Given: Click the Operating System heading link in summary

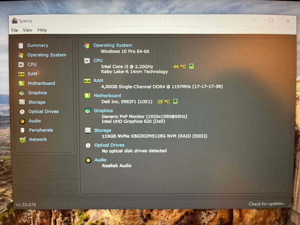Looking at the screenshot, I should [x=113, y=45].
